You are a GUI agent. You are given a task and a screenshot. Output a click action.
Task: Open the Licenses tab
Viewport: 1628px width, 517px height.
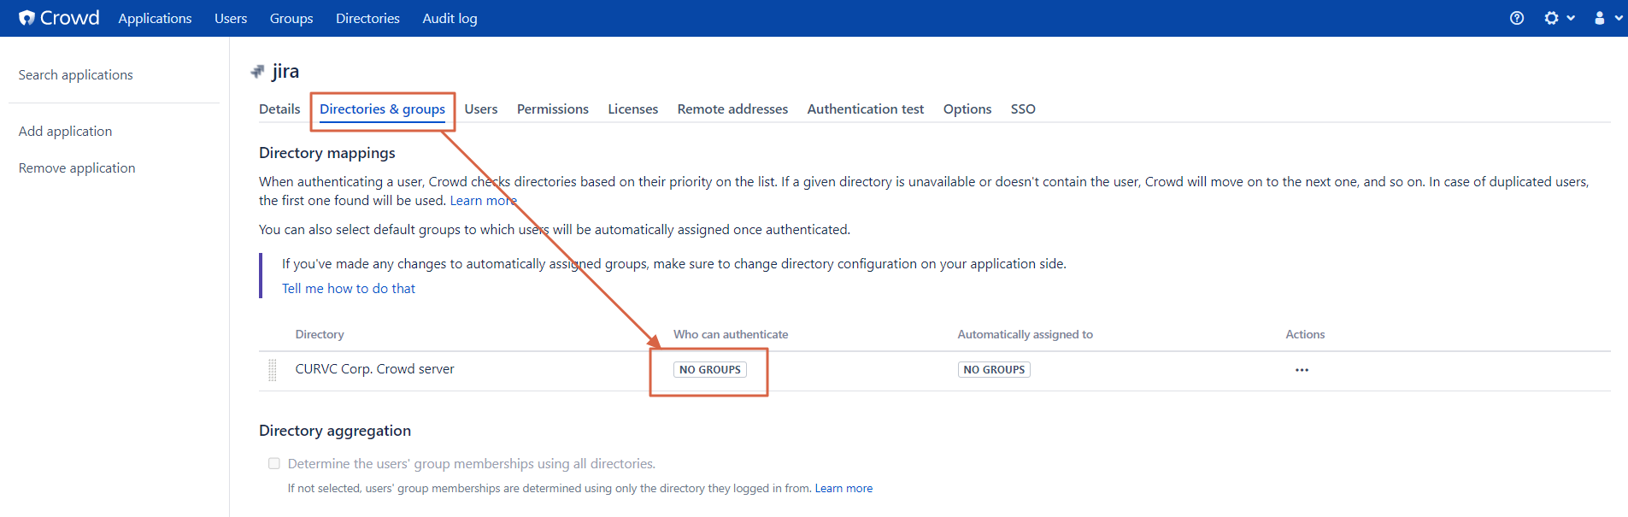click(x=633, y=109)
